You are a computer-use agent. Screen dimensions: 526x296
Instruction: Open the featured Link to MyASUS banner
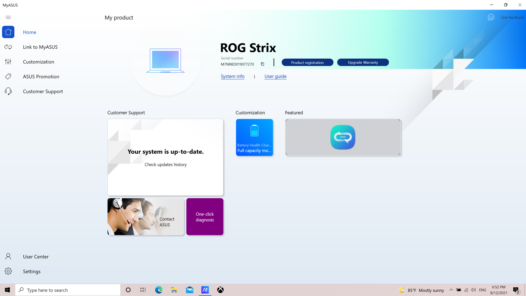coord(343,137)
